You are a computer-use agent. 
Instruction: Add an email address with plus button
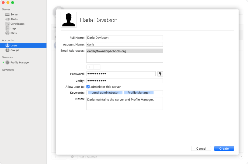click(90, 67)
